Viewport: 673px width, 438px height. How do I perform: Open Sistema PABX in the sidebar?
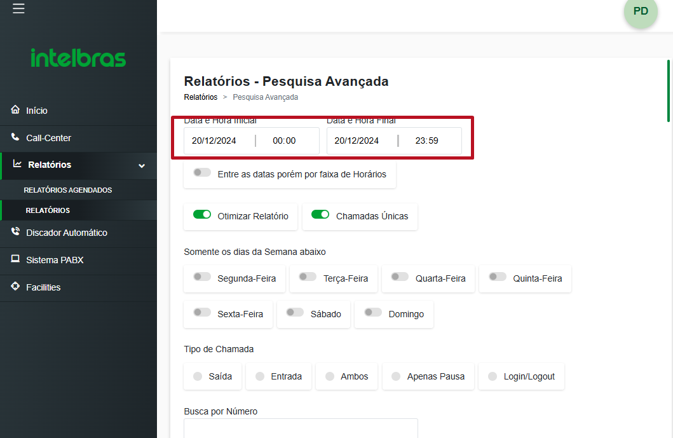(x=79, y=260)
